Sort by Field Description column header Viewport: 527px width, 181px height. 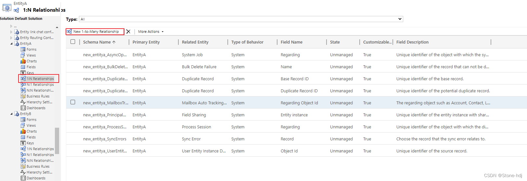tap(412, 42)
